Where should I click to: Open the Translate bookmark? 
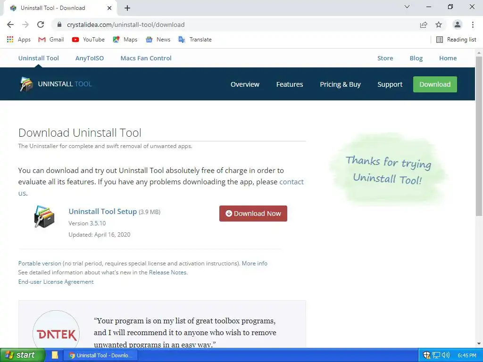(x=195, y=40)
